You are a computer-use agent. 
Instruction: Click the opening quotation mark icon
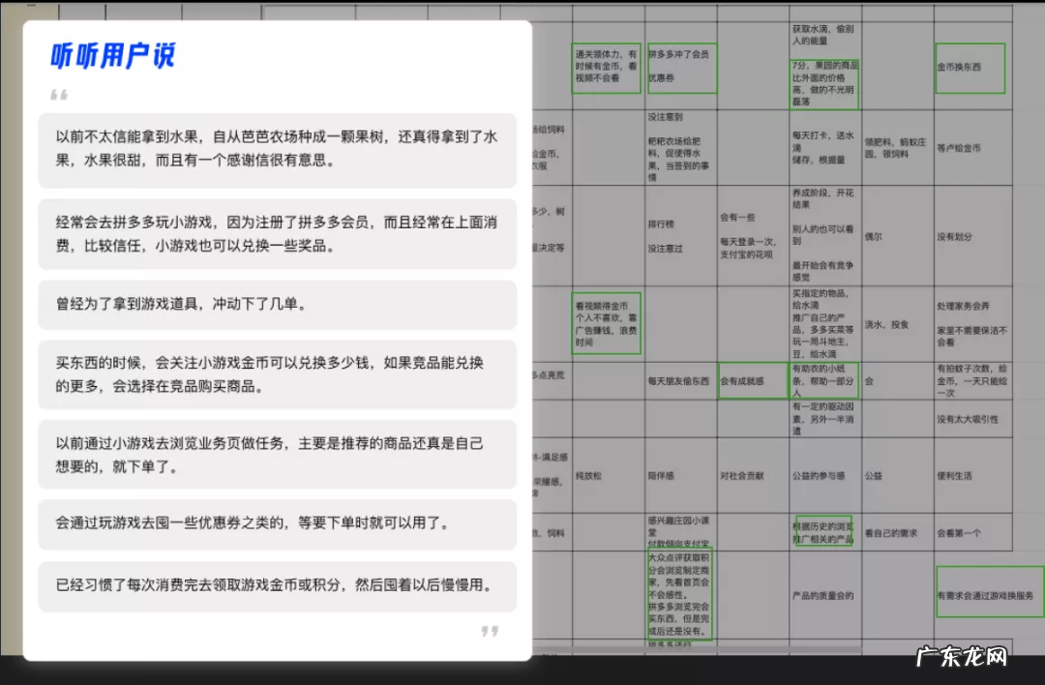tap(60, 94)
